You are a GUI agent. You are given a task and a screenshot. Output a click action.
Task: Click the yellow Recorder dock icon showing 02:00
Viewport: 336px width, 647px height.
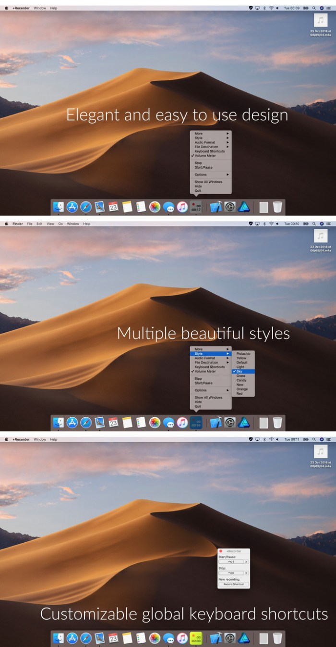(196, 638)
